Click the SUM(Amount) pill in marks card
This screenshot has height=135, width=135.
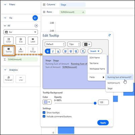click(x=22, y=59)
